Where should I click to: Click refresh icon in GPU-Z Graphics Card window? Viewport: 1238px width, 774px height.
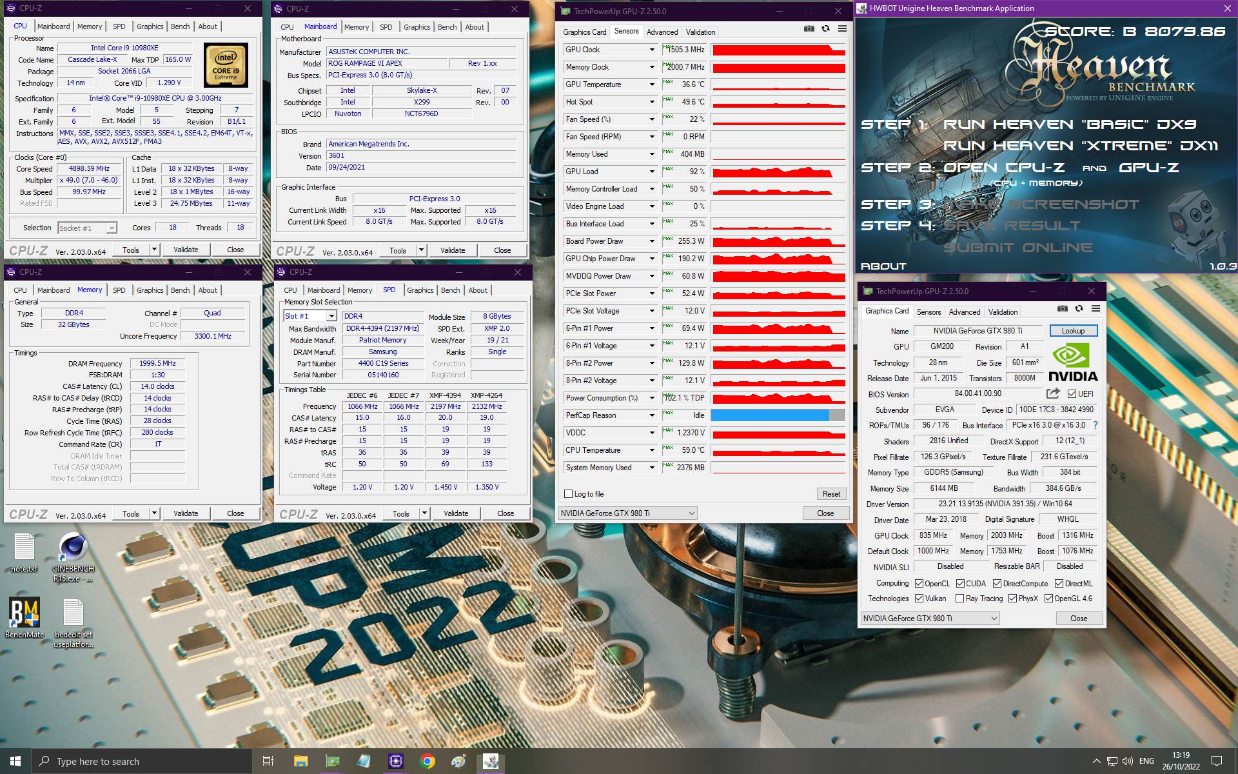click(1079, 308)
